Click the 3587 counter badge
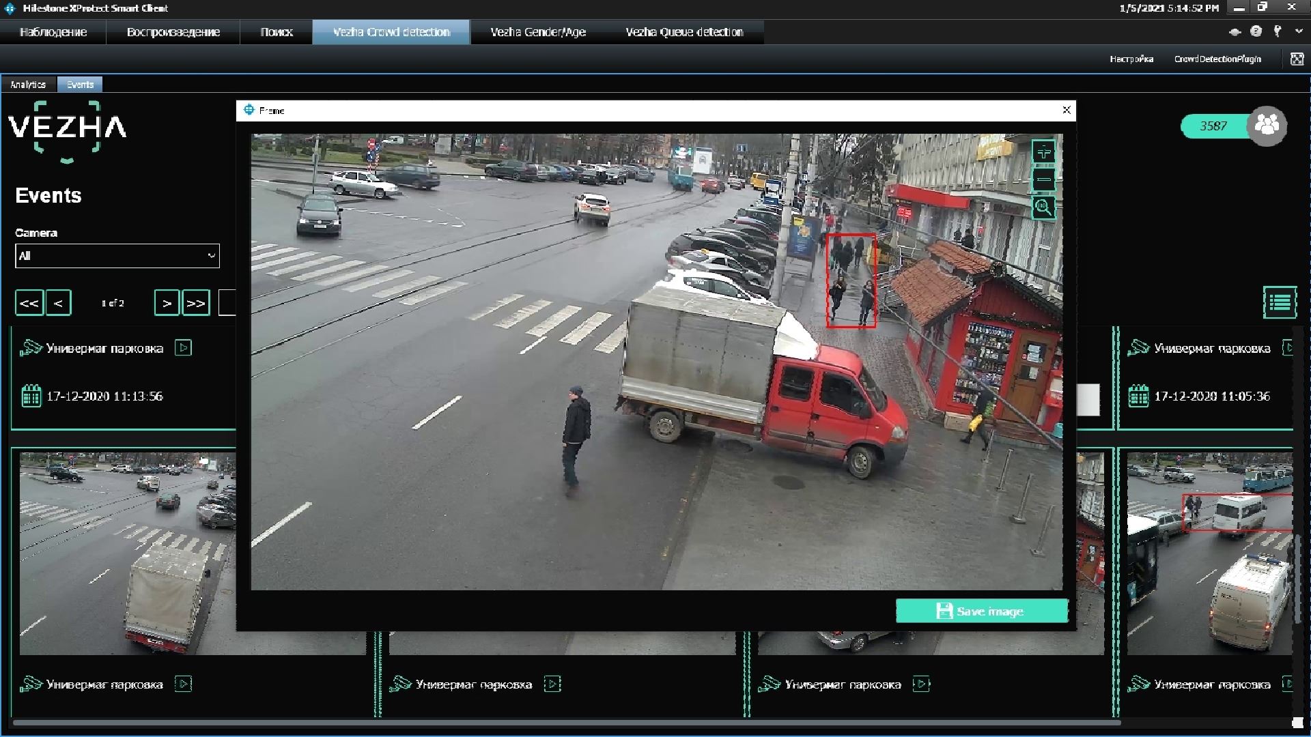Screen dimensions: 1311x737 [x=1213, y=126]
